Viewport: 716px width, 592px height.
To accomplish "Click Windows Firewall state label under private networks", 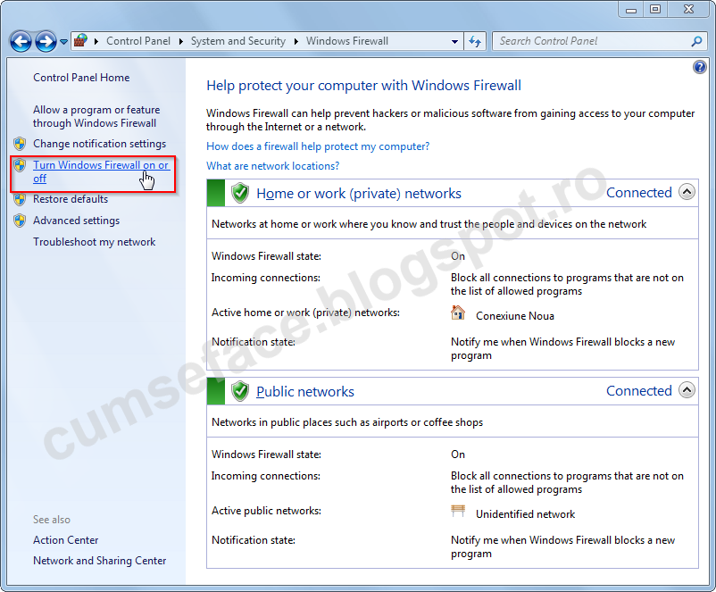I will tap(266, 256).
